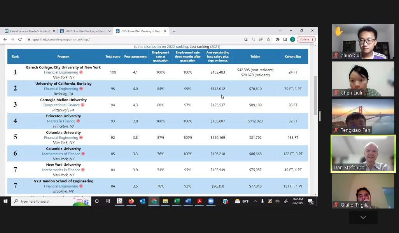
Task: Toggle the Chrome side panel
Action: tap(285, 39)
